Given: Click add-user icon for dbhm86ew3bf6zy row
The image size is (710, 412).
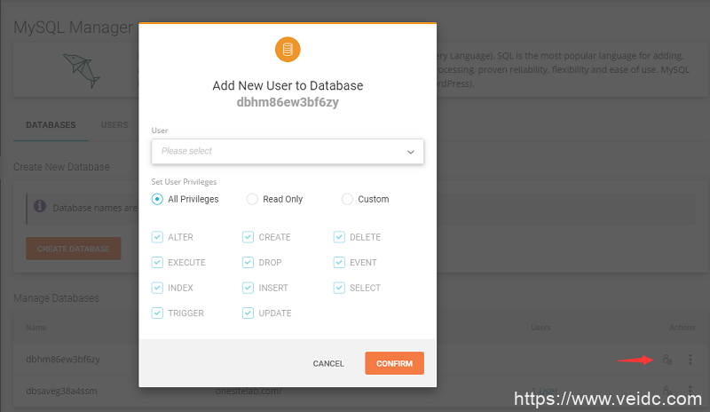Looking at the screenshot, I should 667,359.
